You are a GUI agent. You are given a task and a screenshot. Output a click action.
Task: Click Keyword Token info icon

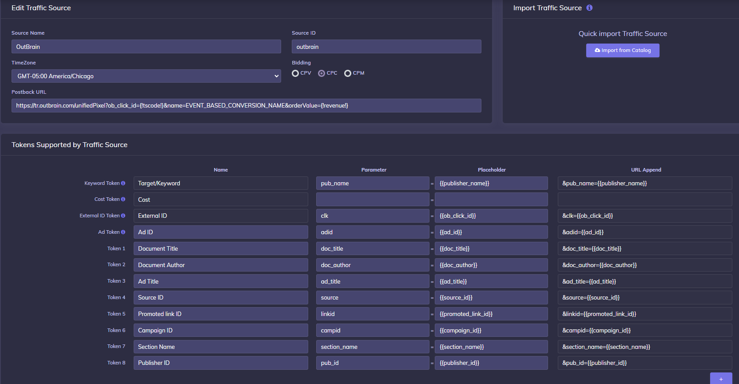click(x=123, y=183)
